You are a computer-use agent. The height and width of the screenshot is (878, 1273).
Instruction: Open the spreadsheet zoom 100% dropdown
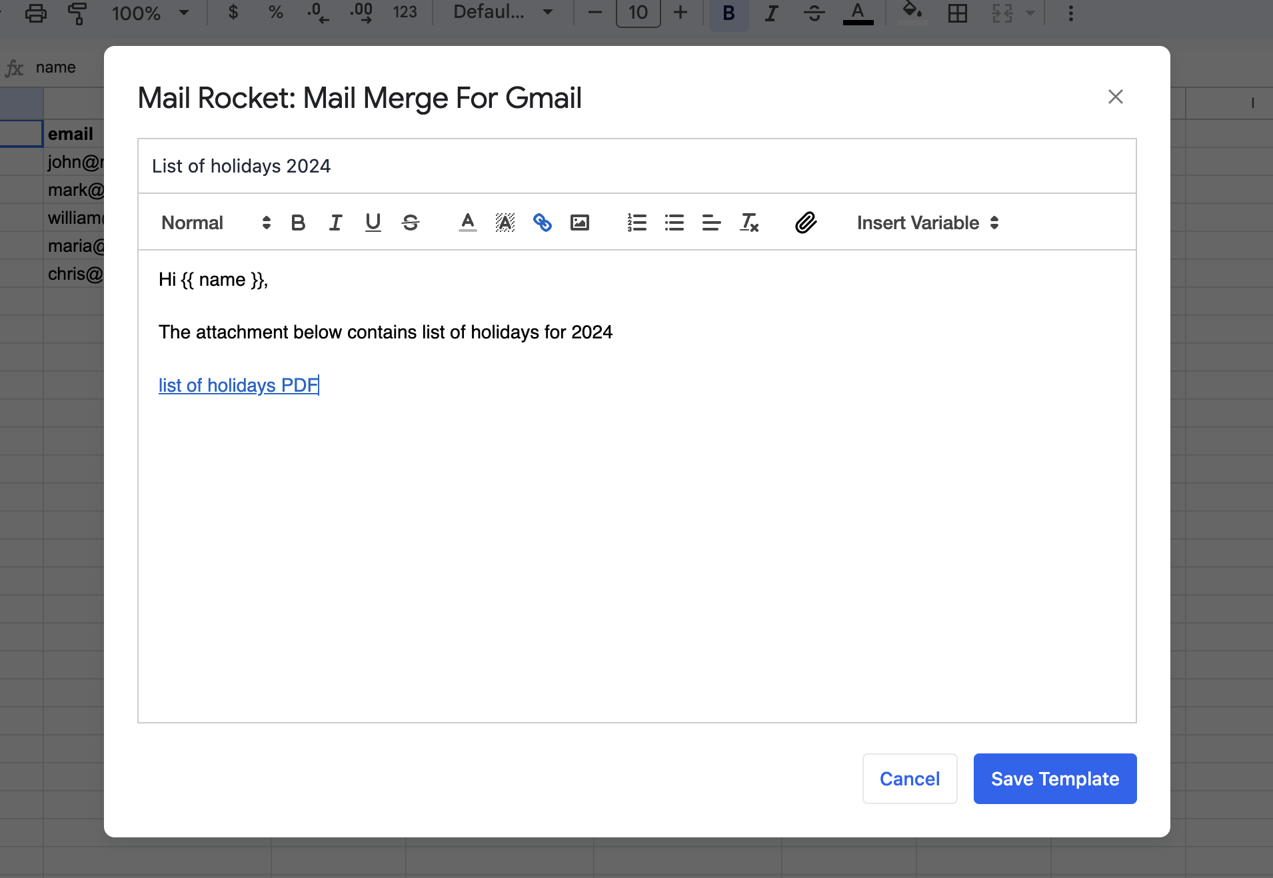150,13
